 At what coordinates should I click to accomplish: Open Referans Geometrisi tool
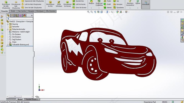(130, 3)
